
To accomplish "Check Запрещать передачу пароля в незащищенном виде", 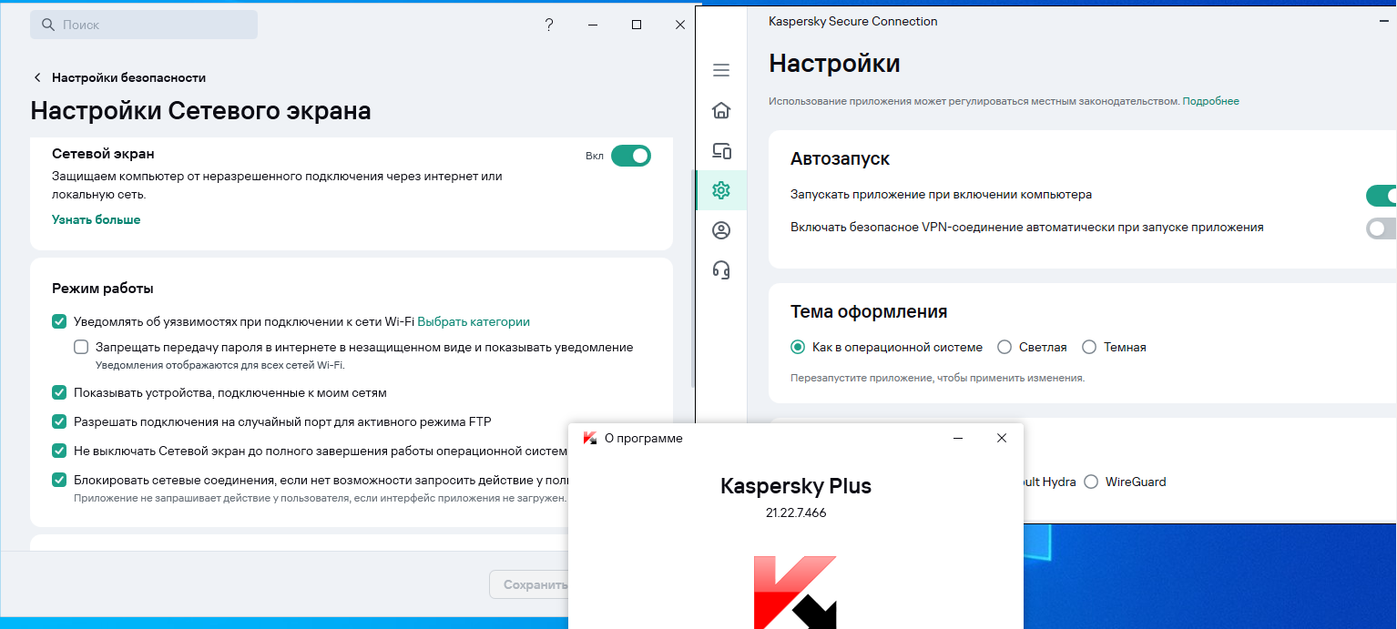I will tap(81, 347).
